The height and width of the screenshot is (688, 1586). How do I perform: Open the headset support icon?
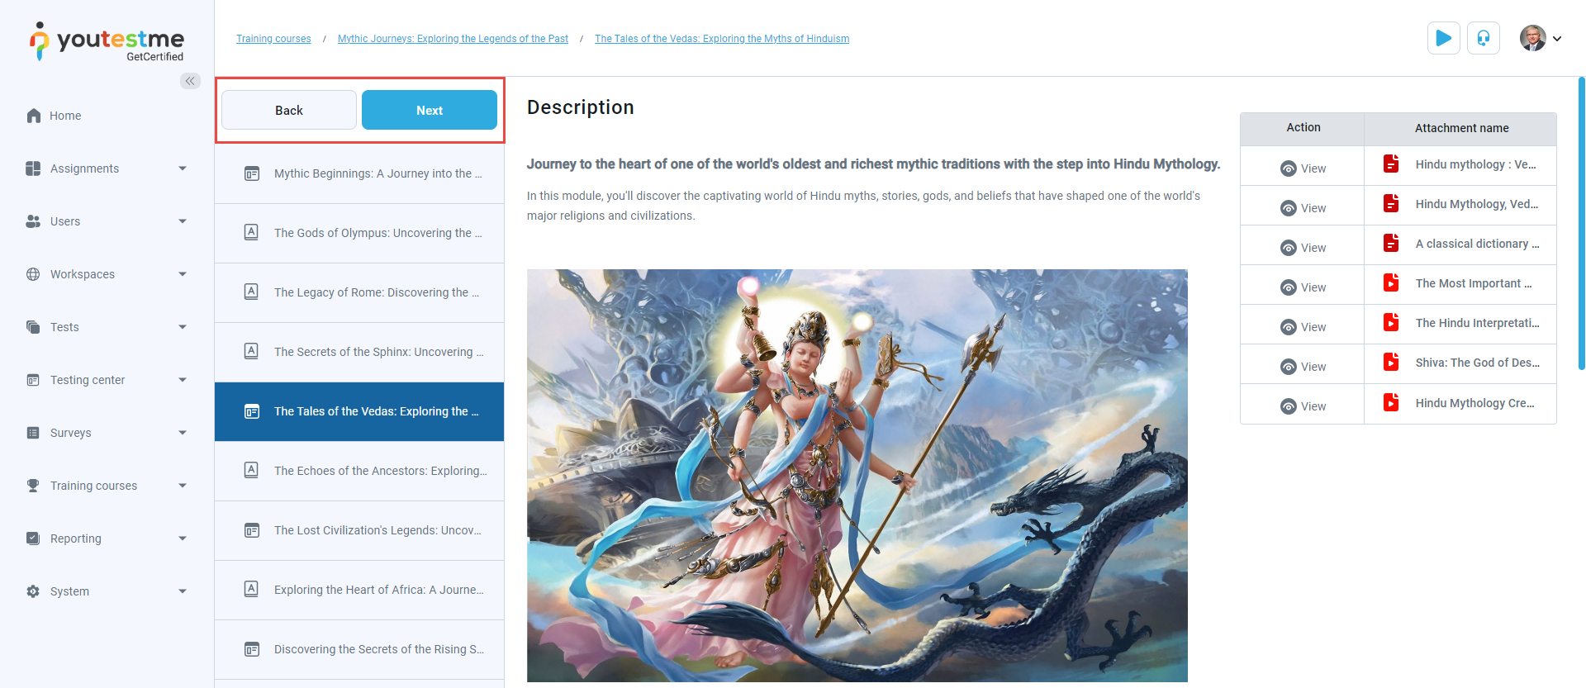tap(1483, 38)
